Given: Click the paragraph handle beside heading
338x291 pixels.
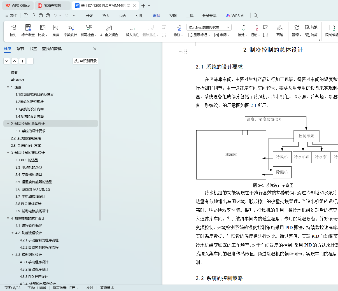Looking at the screenshot, I should [x=186, y=52].
